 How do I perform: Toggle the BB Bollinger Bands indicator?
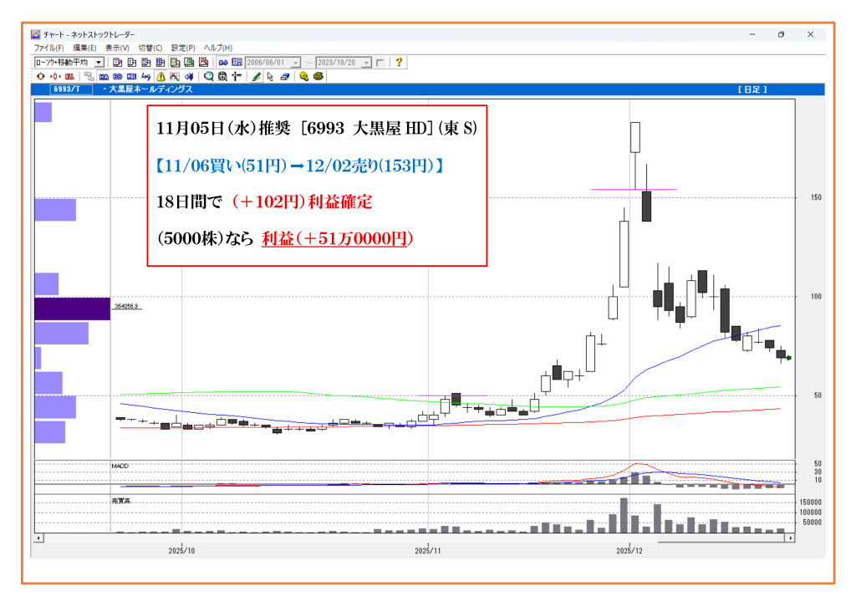118,76
